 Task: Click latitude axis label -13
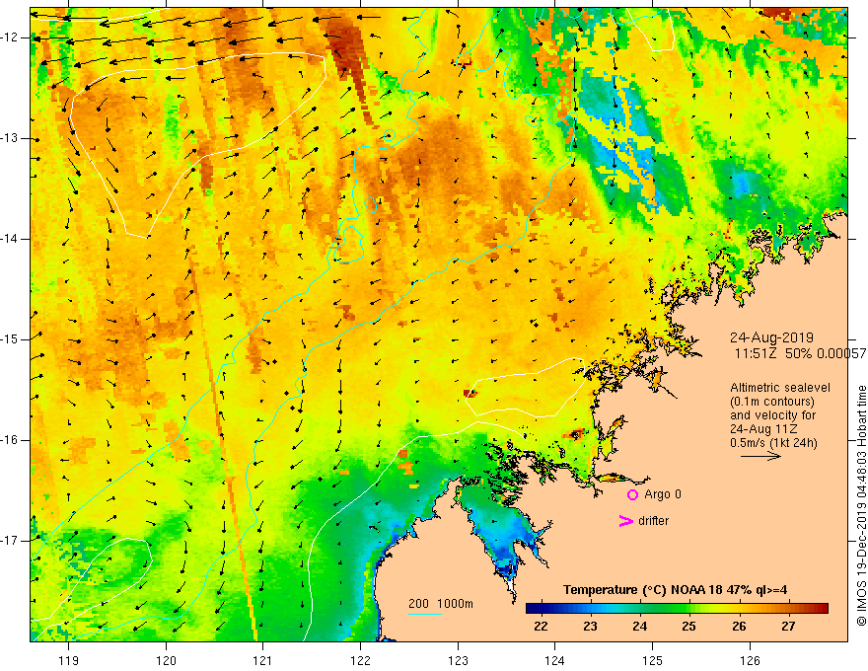[10, 138]
